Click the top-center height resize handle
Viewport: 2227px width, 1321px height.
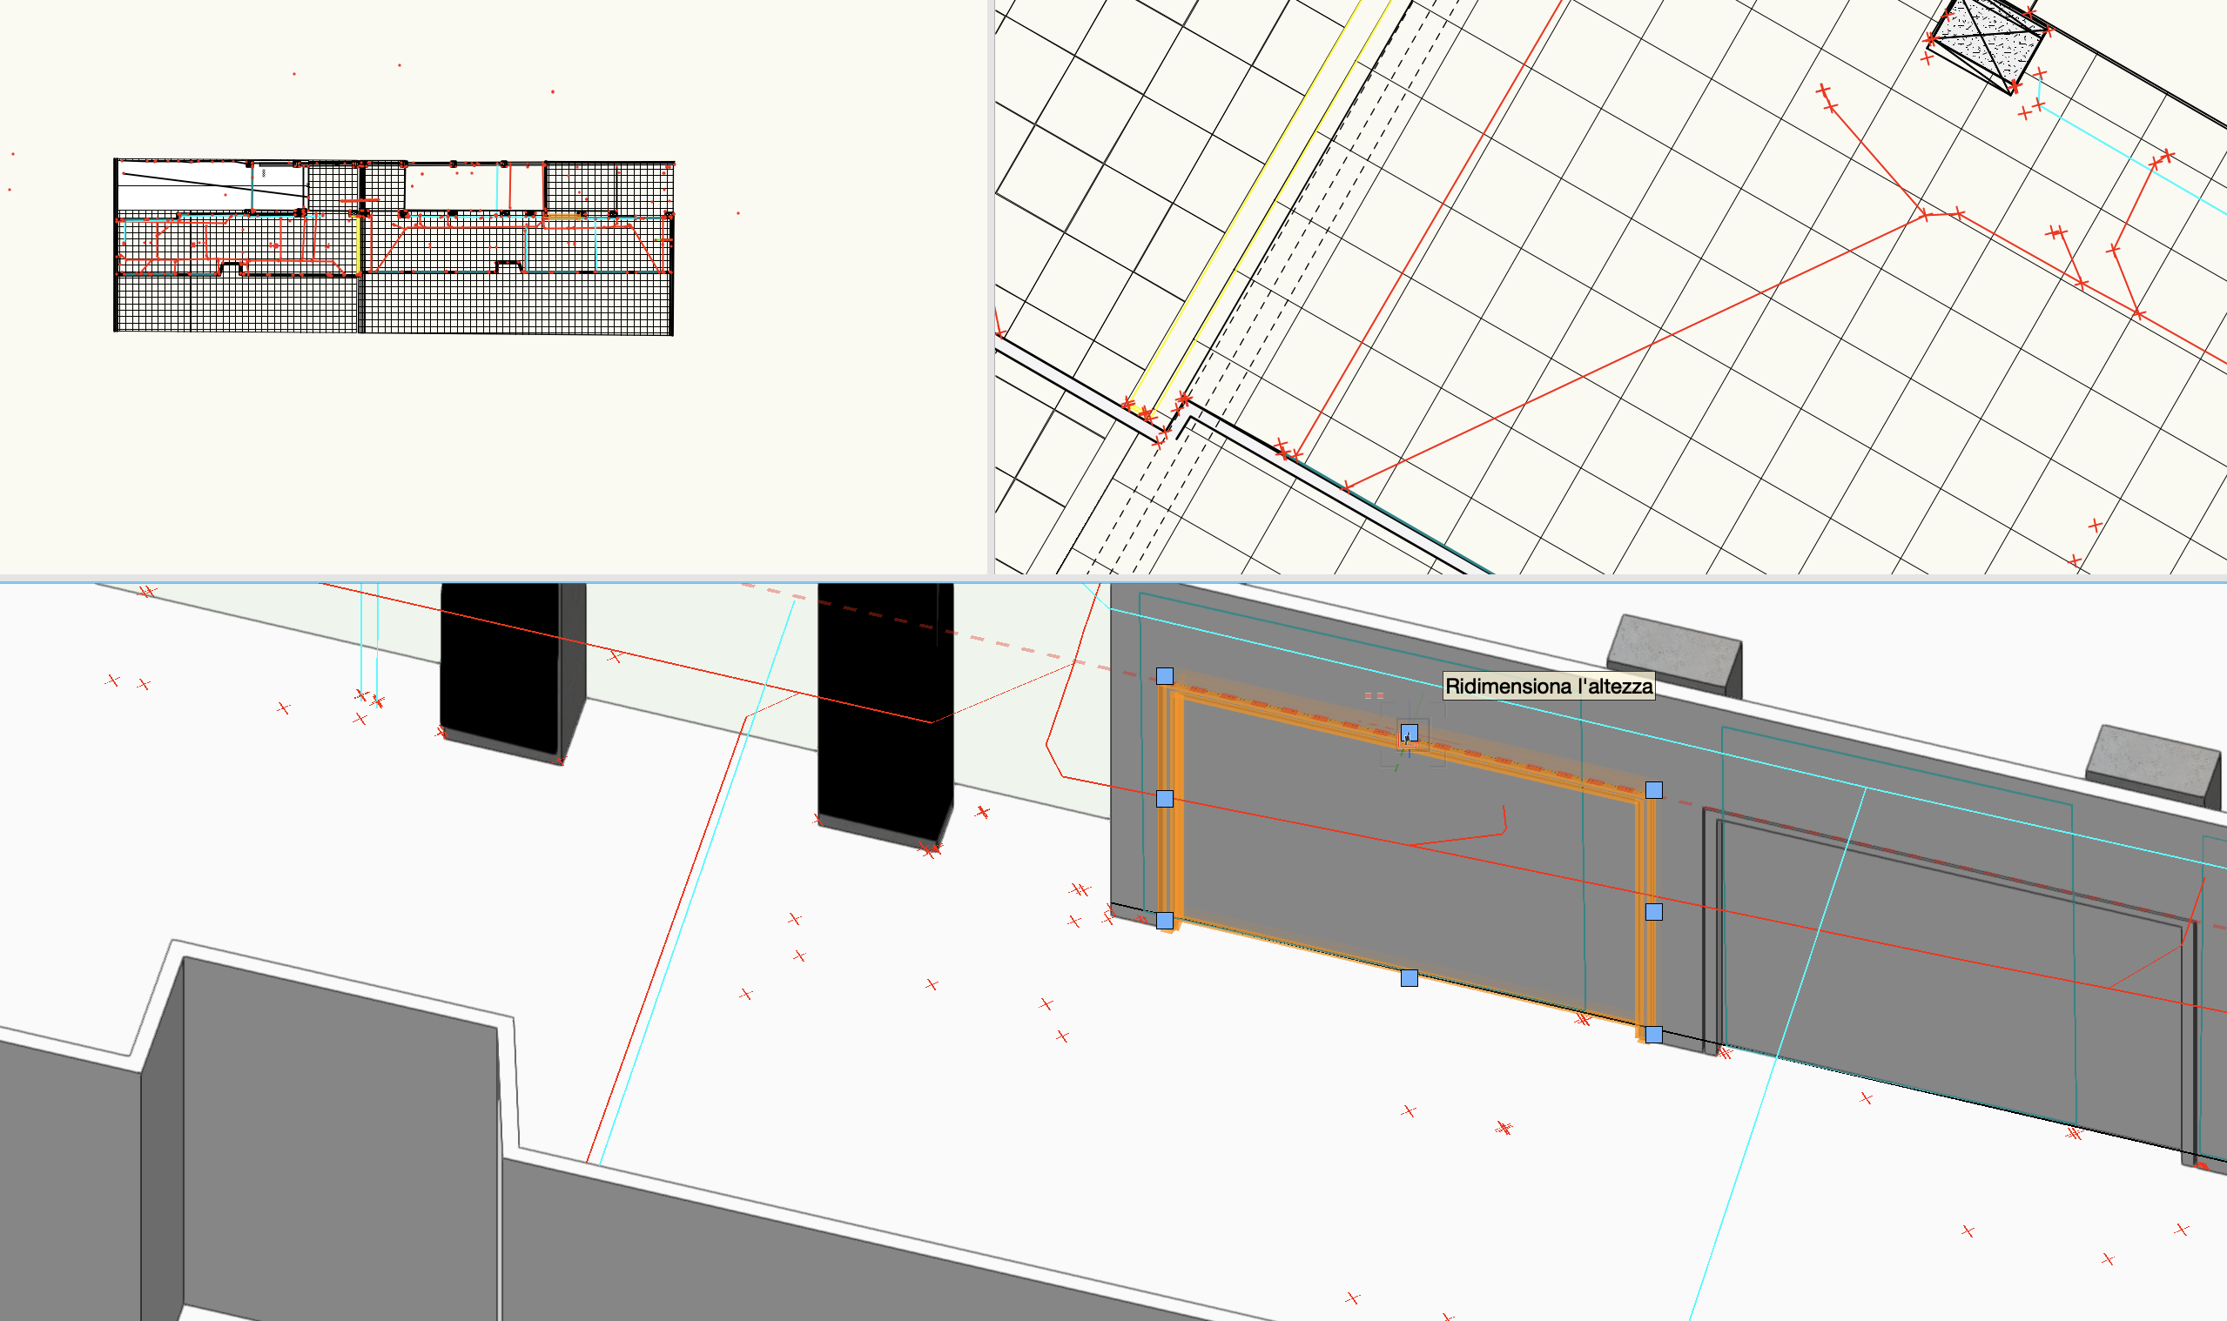(x=1409, y=733)
